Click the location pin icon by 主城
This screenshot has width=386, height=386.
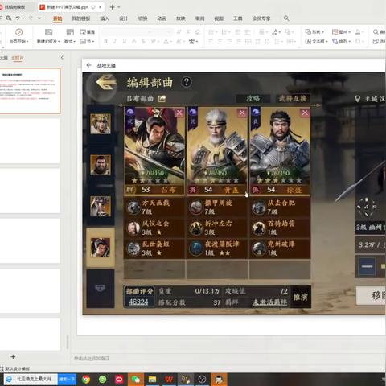pyautogui.click(x=357, y=99)
